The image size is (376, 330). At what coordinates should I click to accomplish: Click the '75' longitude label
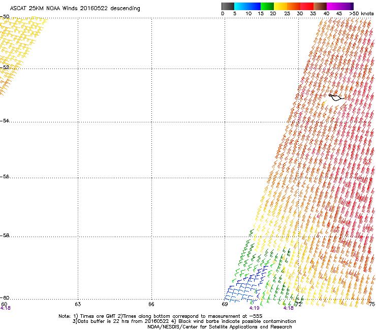pos(372,304)
